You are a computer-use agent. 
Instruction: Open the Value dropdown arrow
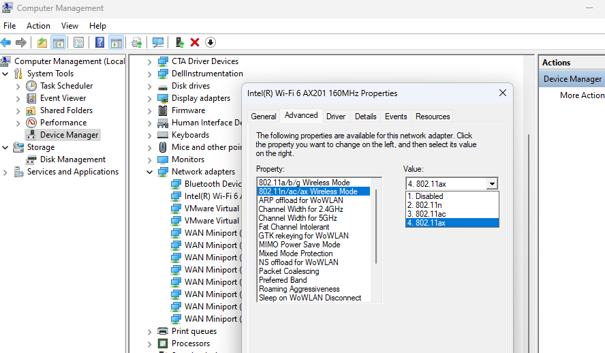492,184
